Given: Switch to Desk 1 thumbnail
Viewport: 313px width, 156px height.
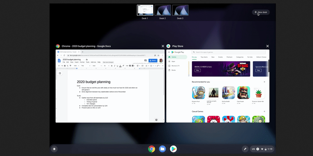Looking at the screenshot, I should 145,10.
